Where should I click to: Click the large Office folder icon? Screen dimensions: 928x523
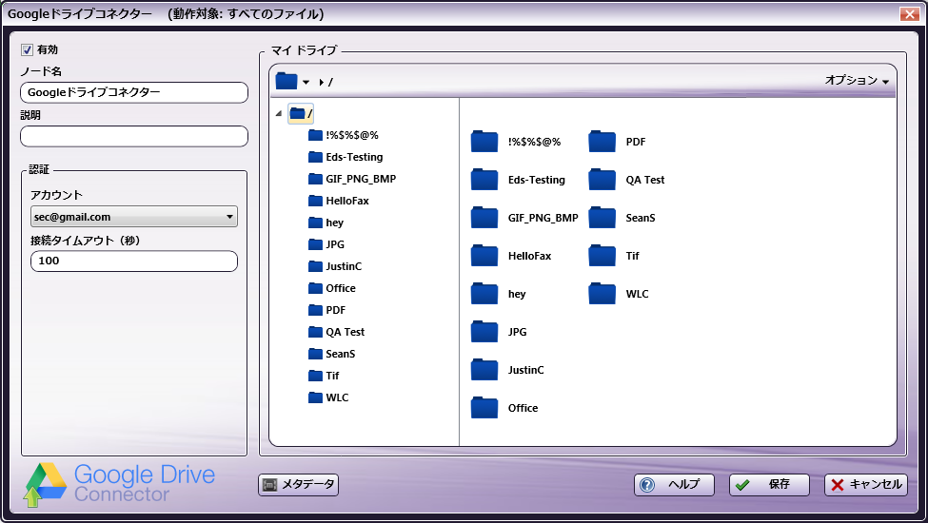click(x=484, y=407)
